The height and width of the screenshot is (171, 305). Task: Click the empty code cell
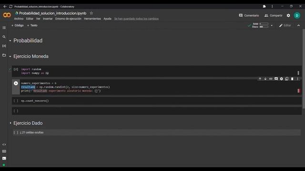157,111
